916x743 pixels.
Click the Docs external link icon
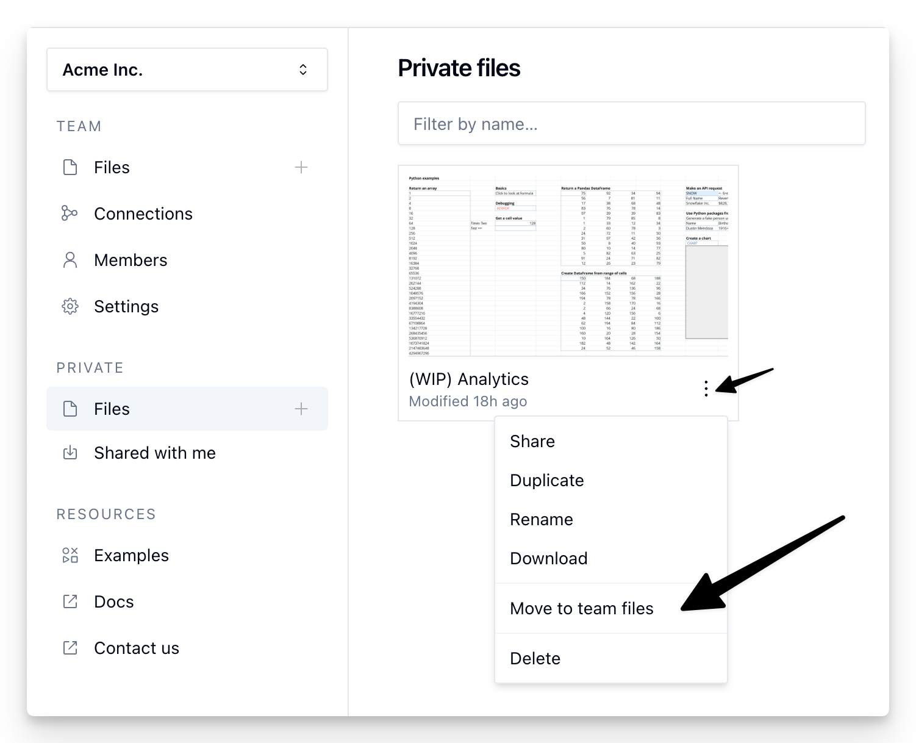point(70,601)
